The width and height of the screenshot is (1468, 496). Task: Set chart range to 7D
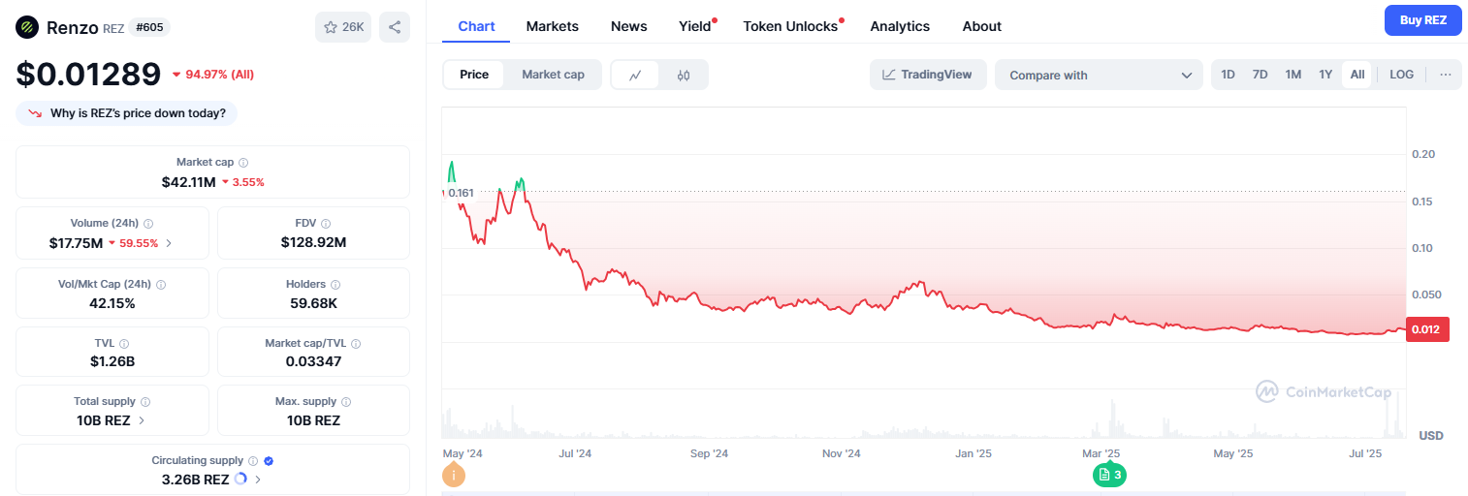pyautogui.click(x=1260, y=75)
